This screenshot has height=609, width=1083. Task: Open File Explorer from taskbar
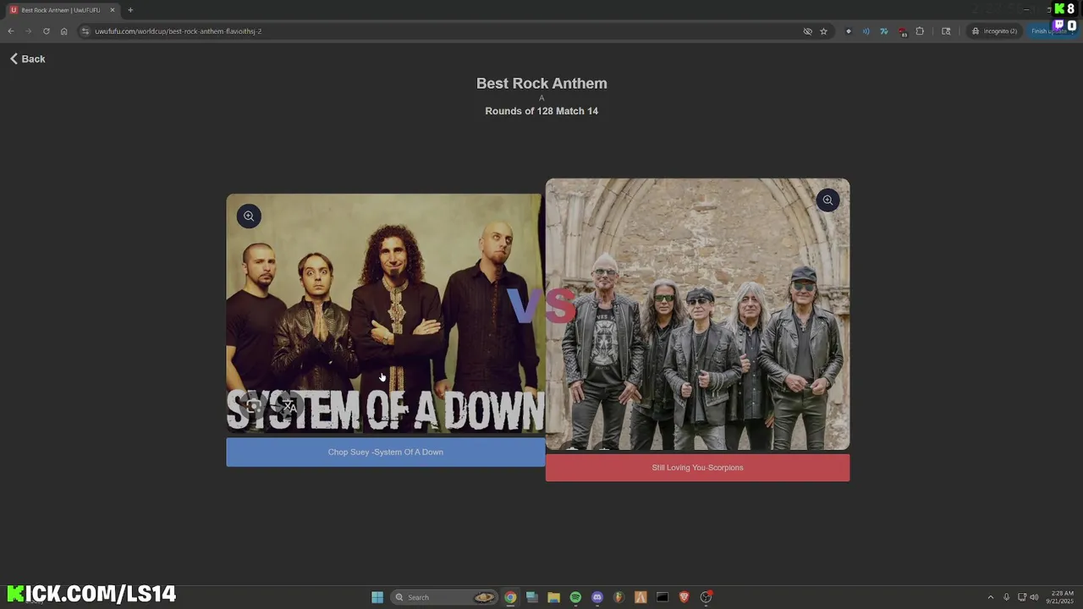(x=553, y=597)
